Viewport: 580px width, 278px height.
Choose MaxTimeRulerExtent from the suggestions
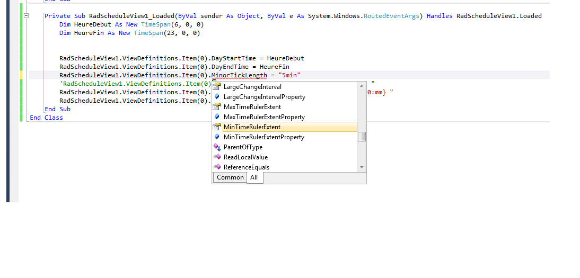(252, 107)
